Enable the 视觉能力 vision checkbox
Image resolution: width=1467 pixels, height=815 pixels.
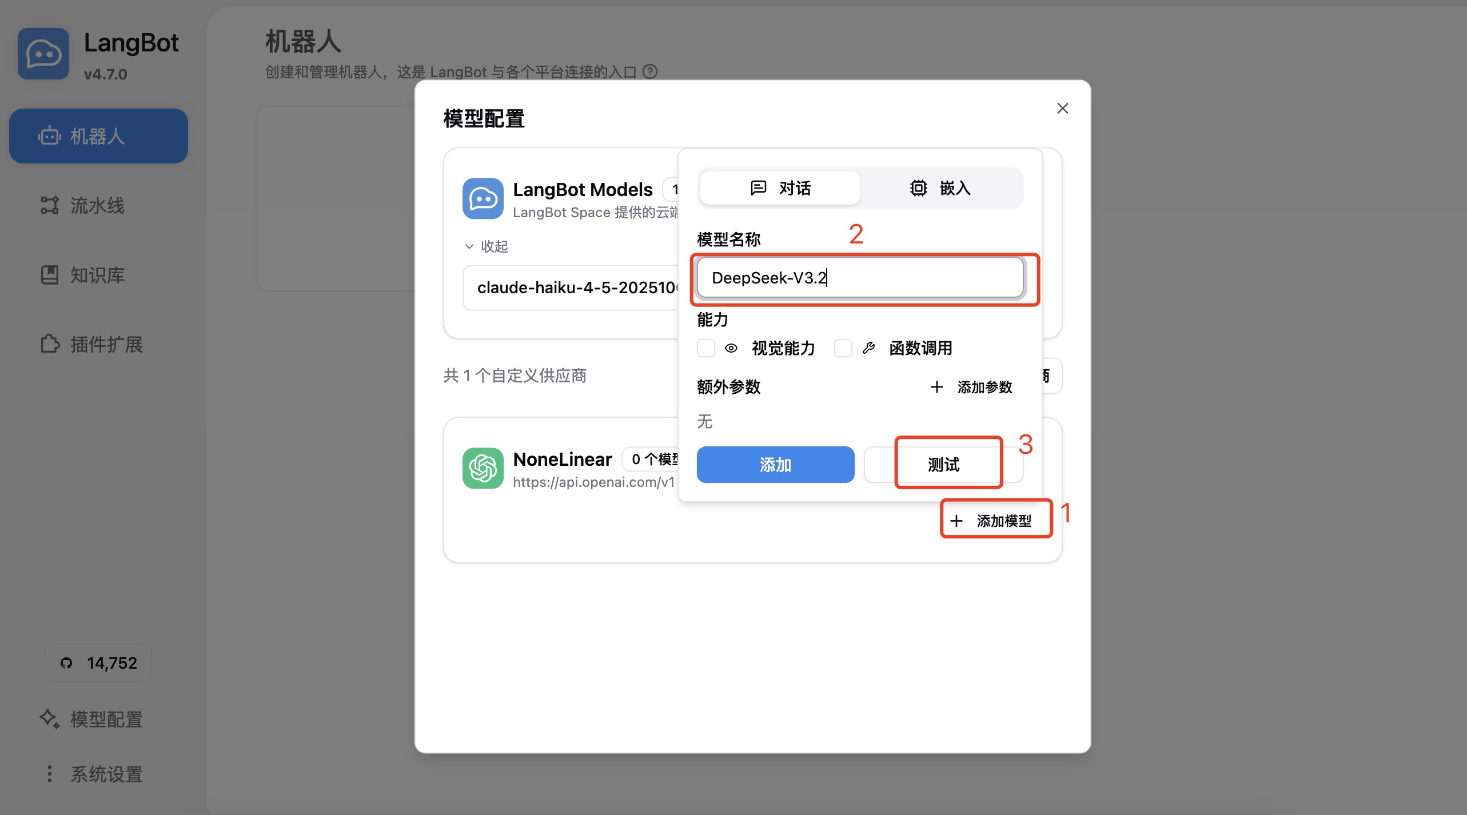[706, 348]
